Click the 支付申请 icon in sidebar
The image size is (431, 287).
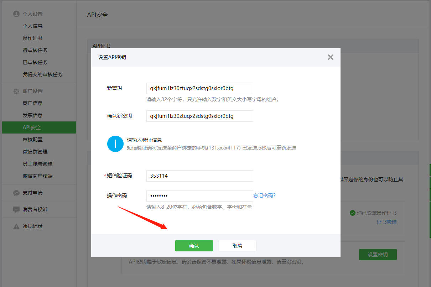[x=16, y=193]
